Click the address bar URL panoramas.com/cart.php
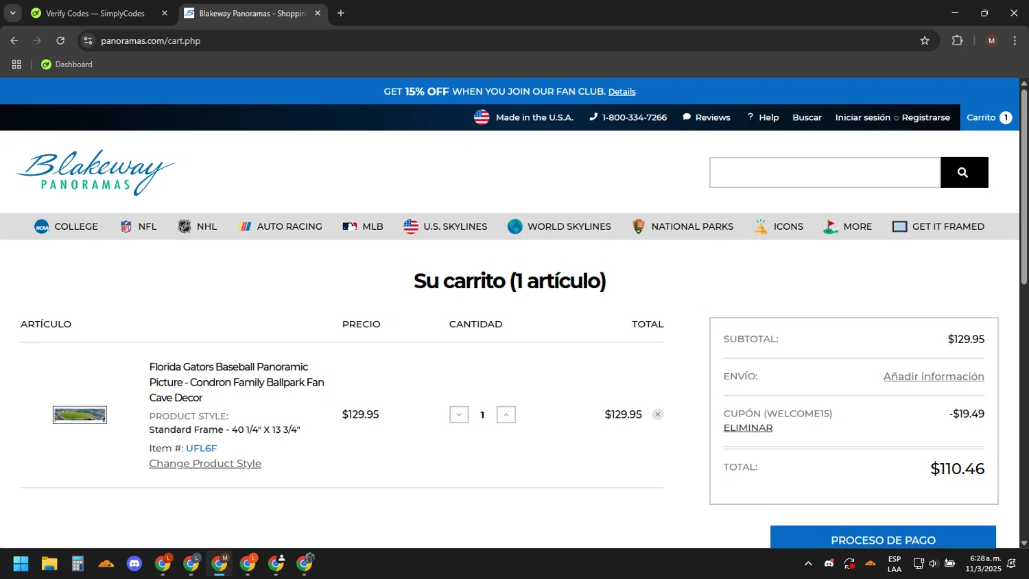Screen dimensions: 1029x579 [151, 40]
